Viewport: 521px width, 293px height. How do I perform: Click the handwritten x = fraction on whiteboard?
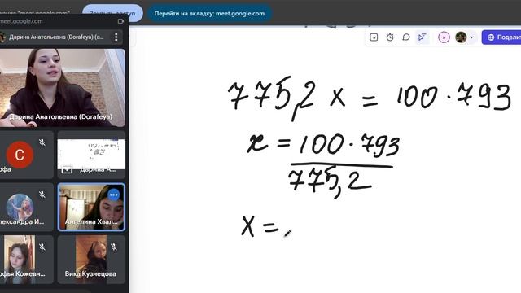click(324, 165)
